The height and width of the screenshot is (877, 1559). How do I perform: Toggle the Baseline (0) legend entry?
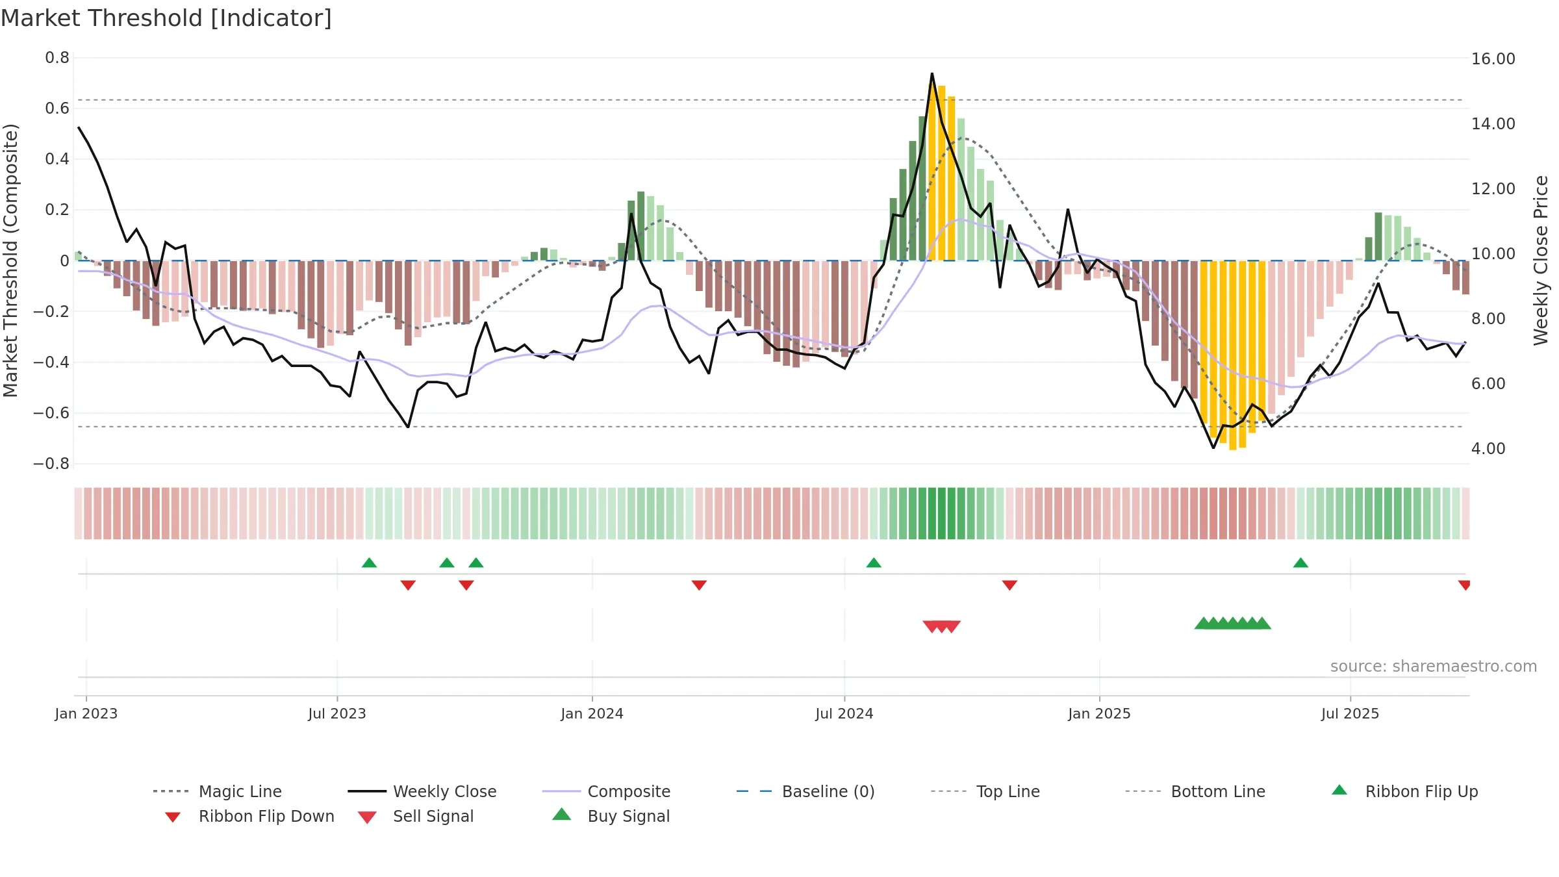806,791
